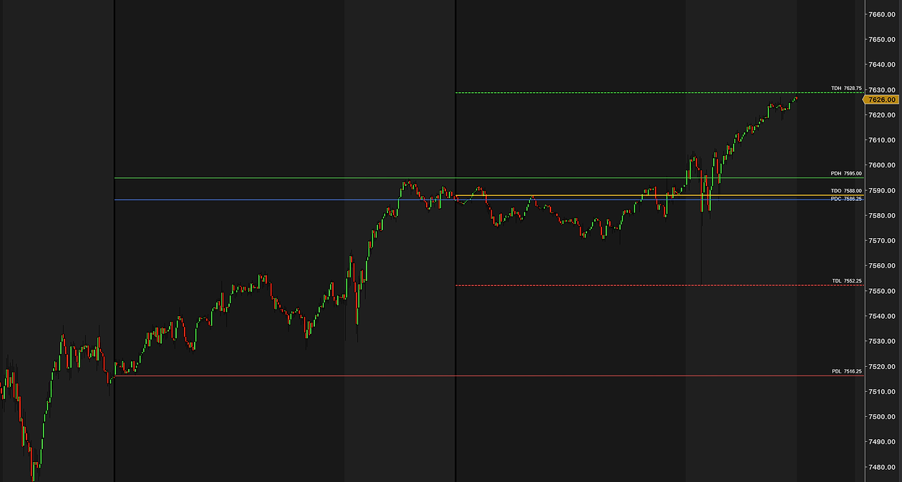The image size is (902, 482).
Task: Click 7600.00 on the price axis
Action: pyautogui.click(x=882, y=165)
